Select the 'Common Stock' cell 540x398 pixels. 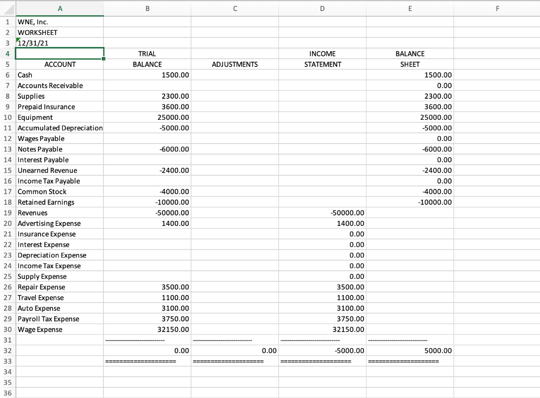pos(60,192)
